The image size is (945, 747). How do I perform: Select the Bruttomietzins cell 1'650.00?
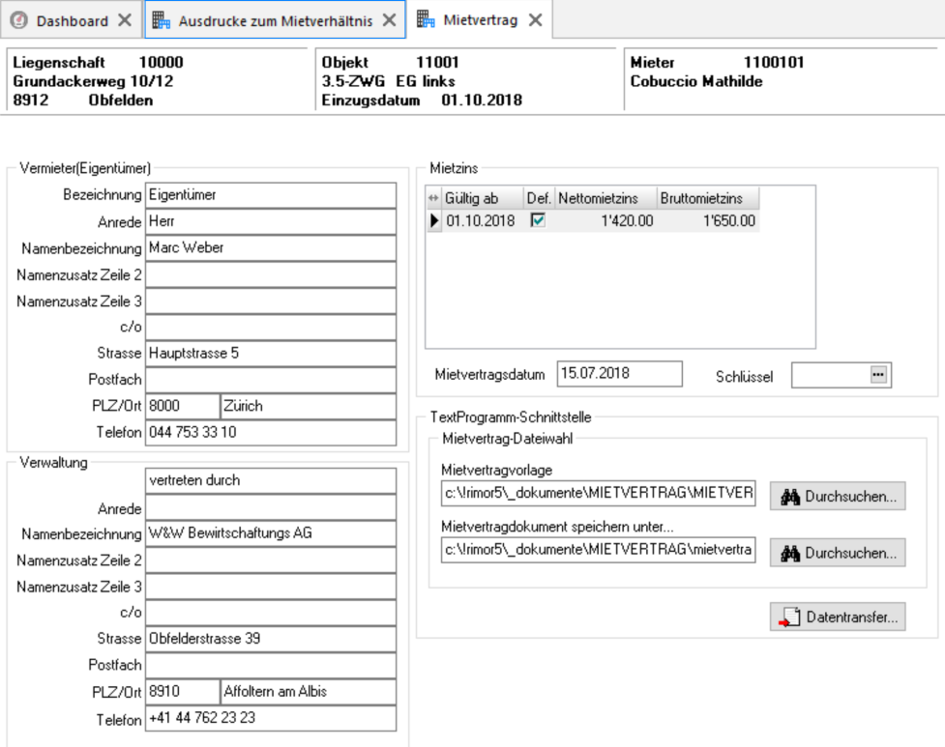(x=708, y=221)
